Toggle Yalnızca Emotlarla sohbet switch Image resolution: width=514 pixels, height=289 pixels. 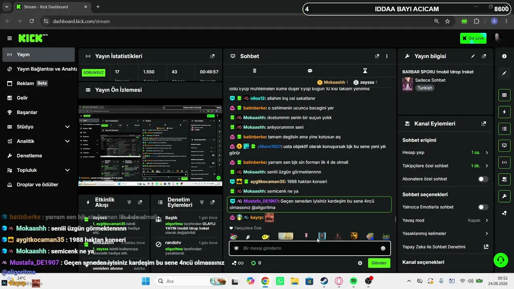click(x=483, y=207)
